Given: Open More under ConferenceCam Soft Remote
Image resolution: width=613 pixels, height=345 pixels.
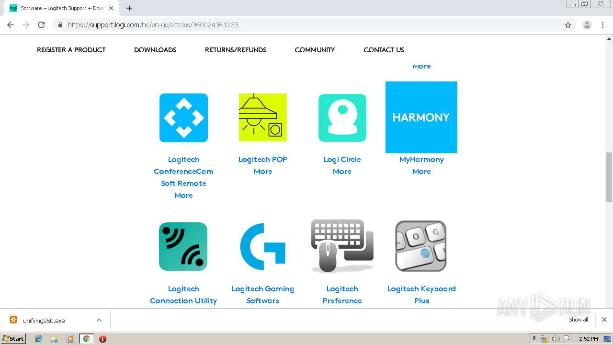Looking at the screenshot, I should (183, 195).
